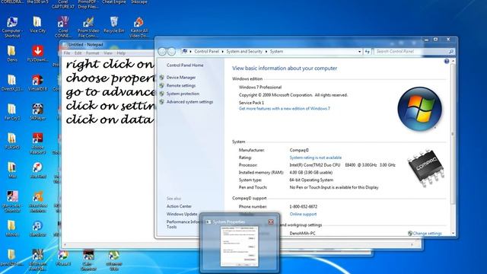The image size is (487, 274).
Task: Click System and Security breadcrumb
Action: (244, 52)
